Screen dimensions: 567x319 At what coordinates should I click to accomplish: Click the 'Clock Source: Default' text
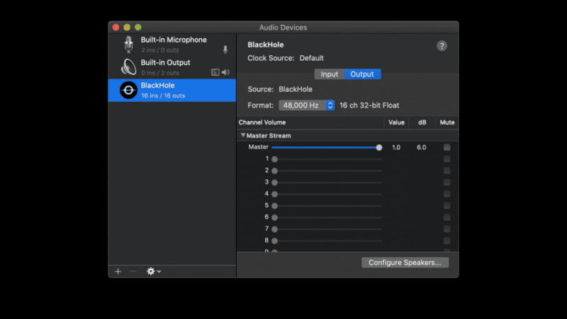[x=286, y=58]
